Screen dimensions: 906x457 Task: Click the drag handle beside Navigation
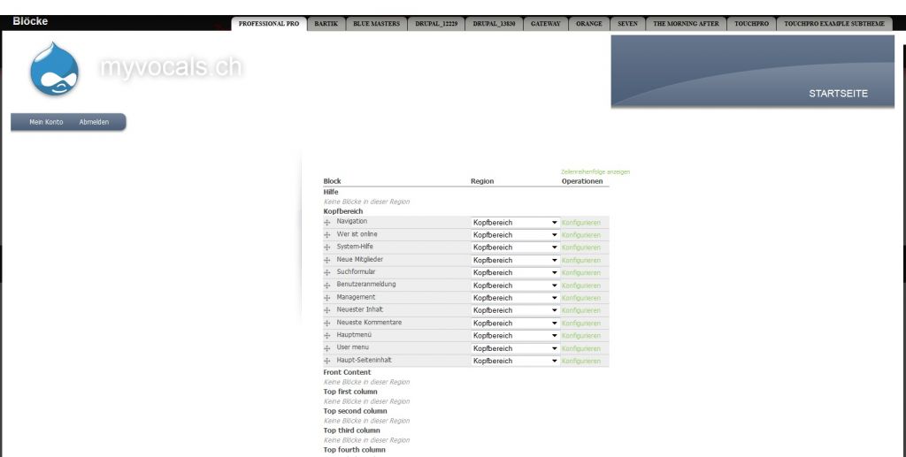pos(327,223)
